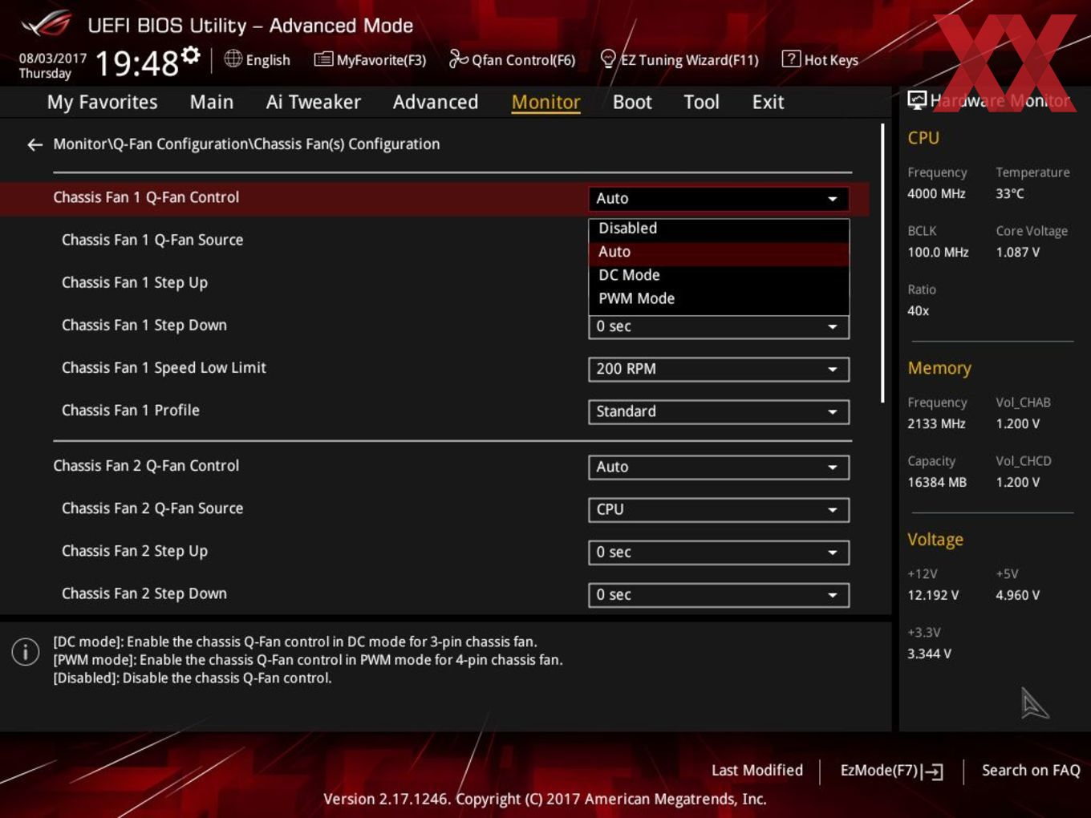Viewport: 1091px width, 818px height.
Task: Open Chassis Fan 2 Step Up dropdown
Action: coord(719,552)
